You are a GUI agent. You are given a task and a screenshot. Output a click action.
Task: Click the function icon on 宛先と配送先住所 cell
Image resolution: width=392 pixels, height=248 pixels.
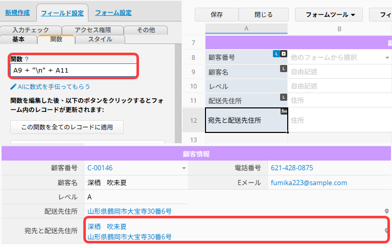(x=284, y=111)
